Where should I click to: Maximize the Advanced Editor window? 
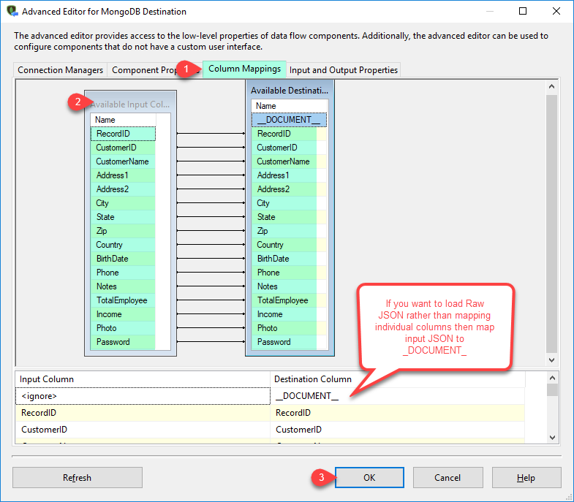click(x=523, y=11)
